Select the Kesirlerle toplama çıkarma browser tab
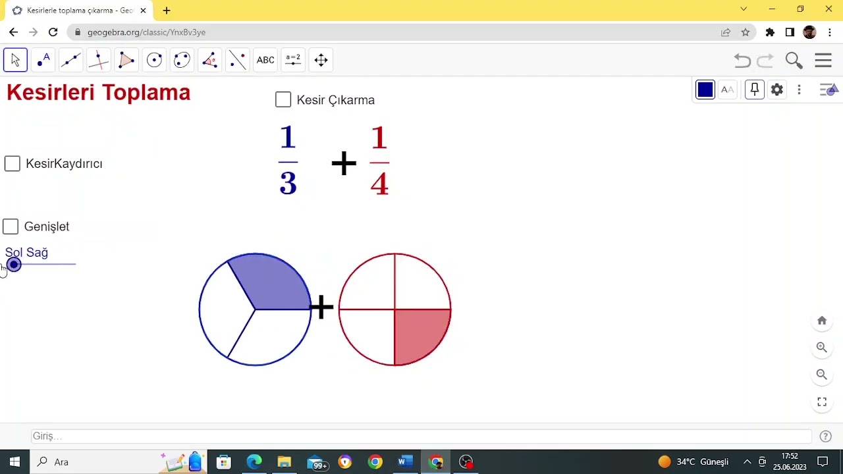The height and width of the screenshot is (474, 843). tap(79, 11)
